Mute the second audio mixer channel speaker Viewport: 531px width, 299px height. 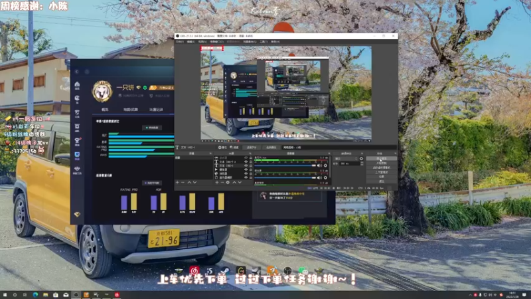pos(319,177)
